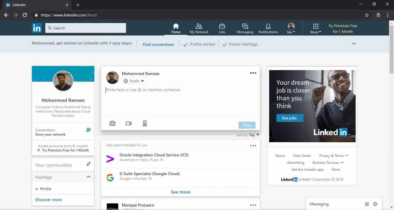
Task: Click the browser bookmark star icon
Action: coord(367,15)
